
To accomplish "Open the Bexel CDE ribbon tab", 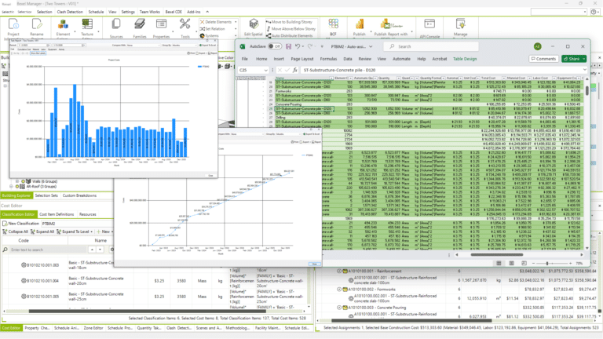I will pyautogui.click(x=174, y=12).
